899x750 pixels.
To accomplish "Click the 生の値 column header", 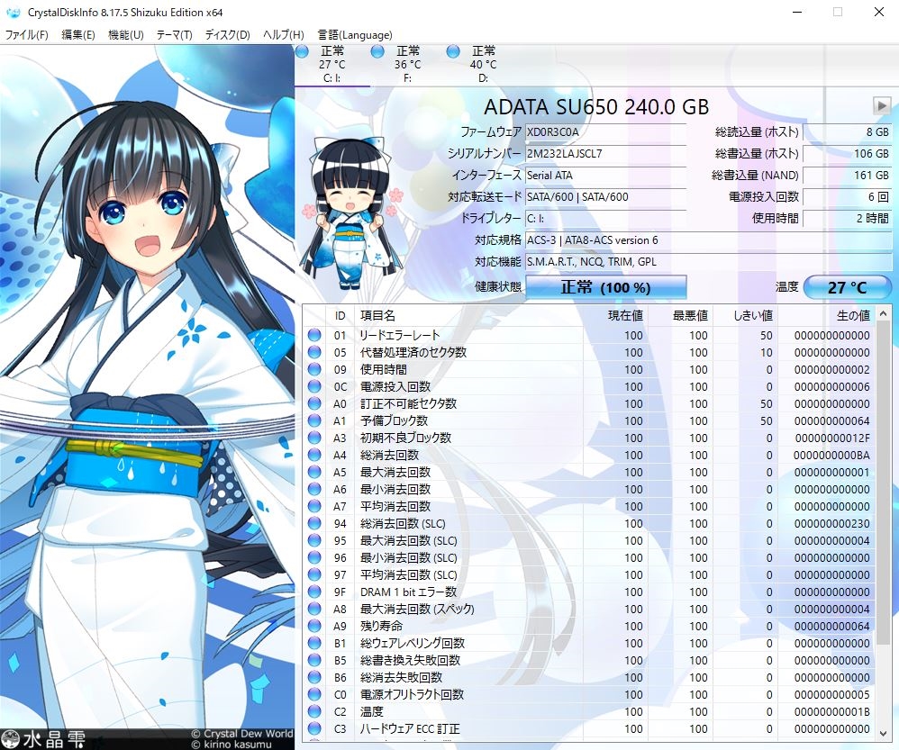I will pyautogui.click(x=827, y=316).
